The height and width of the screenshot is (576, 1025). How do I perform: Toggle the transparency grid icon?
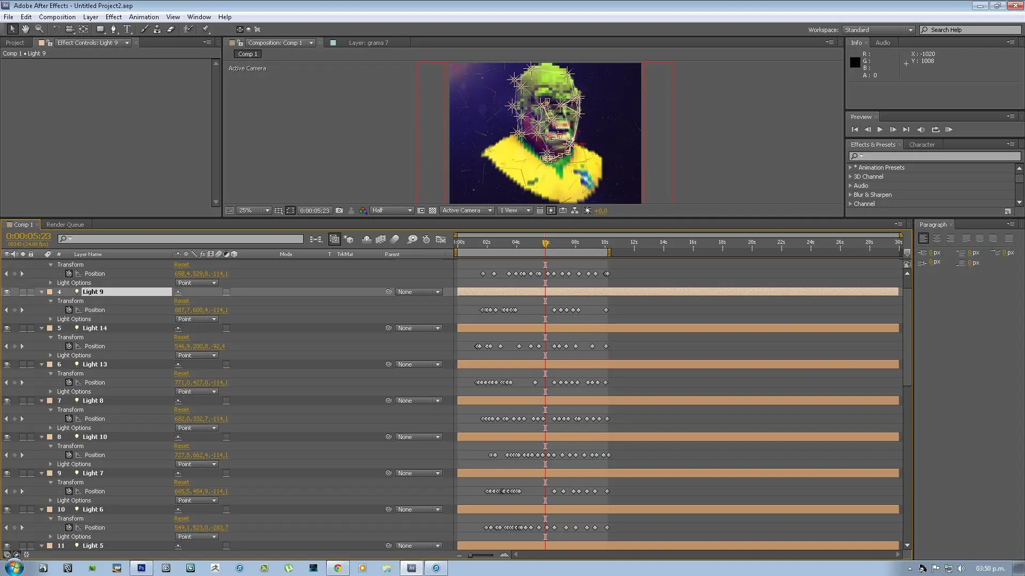[x=433, y=211]
